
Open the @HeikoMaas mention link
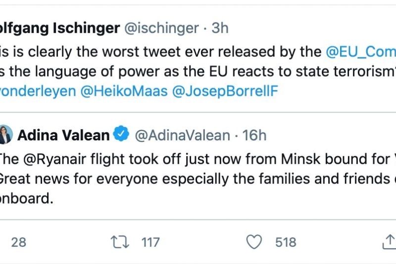[x=124, y=91]
